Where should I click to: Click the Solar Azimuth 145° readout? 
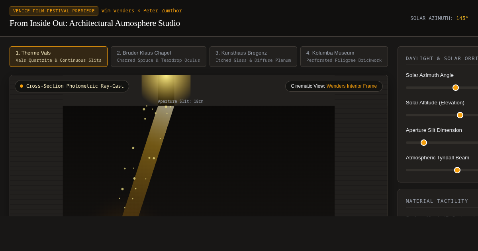click(439, 18)
